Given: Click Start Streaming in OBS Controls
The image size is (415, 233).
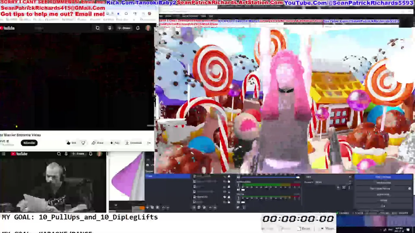Looking at the screenshot, I should pos(384,177).
